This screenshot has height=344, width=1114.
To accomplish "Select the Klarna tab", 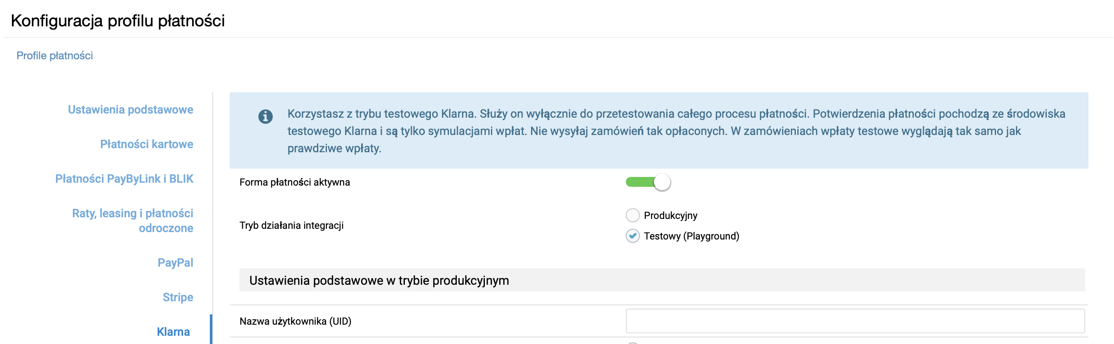I will (x=173, y=332).
